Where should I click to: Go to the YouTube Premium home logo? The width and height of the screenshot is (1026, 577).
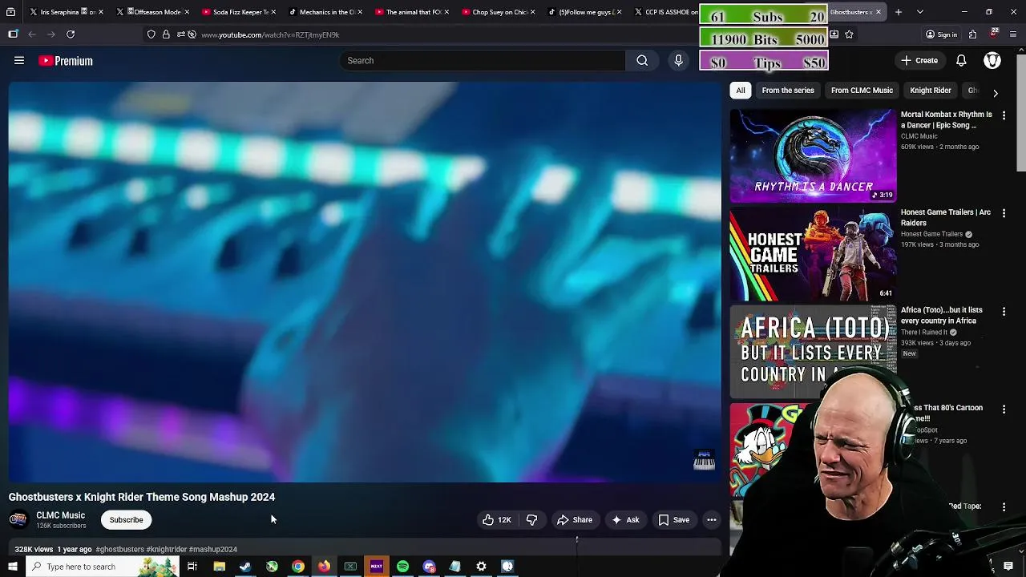click(x=66, y=61)
